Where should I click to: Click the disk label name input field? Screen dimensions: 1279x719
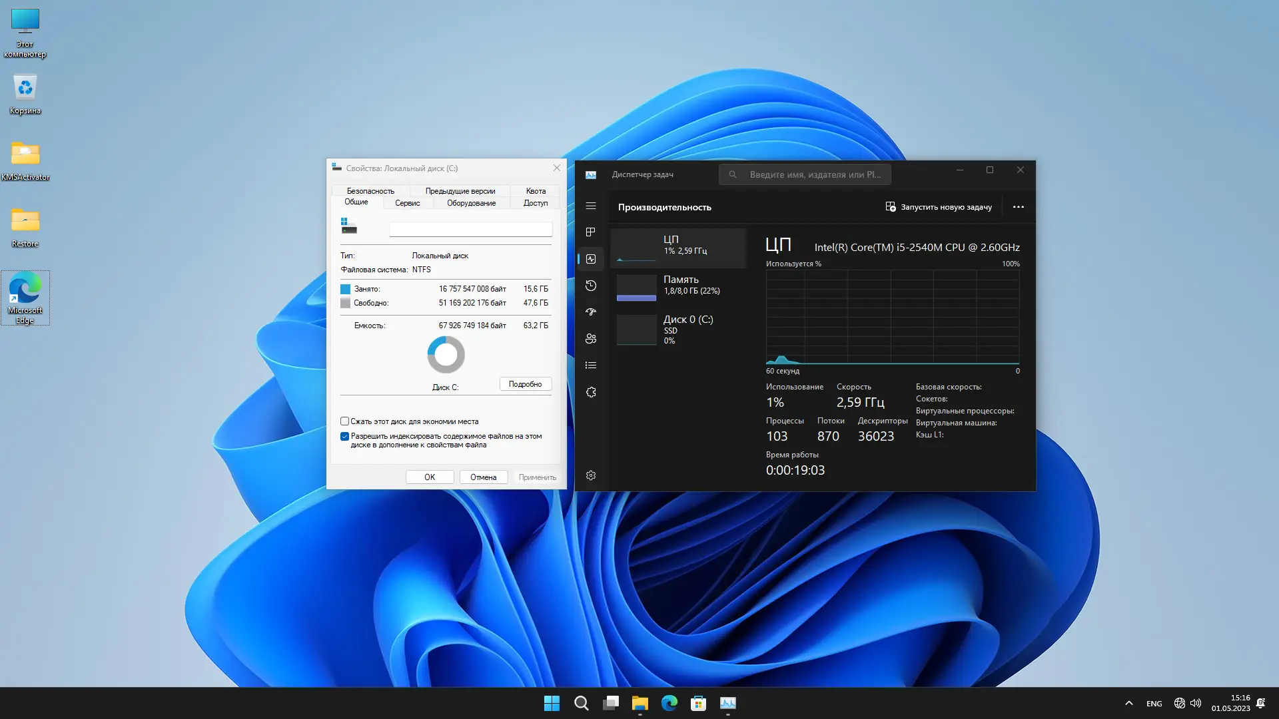coord(470,230)
